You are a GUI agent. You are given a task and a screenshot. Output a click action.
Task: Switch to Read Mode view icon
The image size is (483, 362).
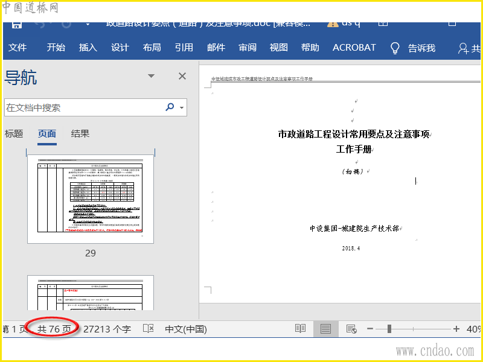coord(300,329)
